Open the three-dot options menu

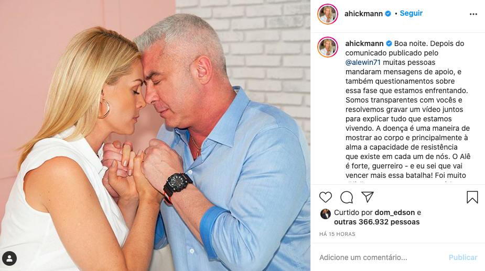coord(473,14)
